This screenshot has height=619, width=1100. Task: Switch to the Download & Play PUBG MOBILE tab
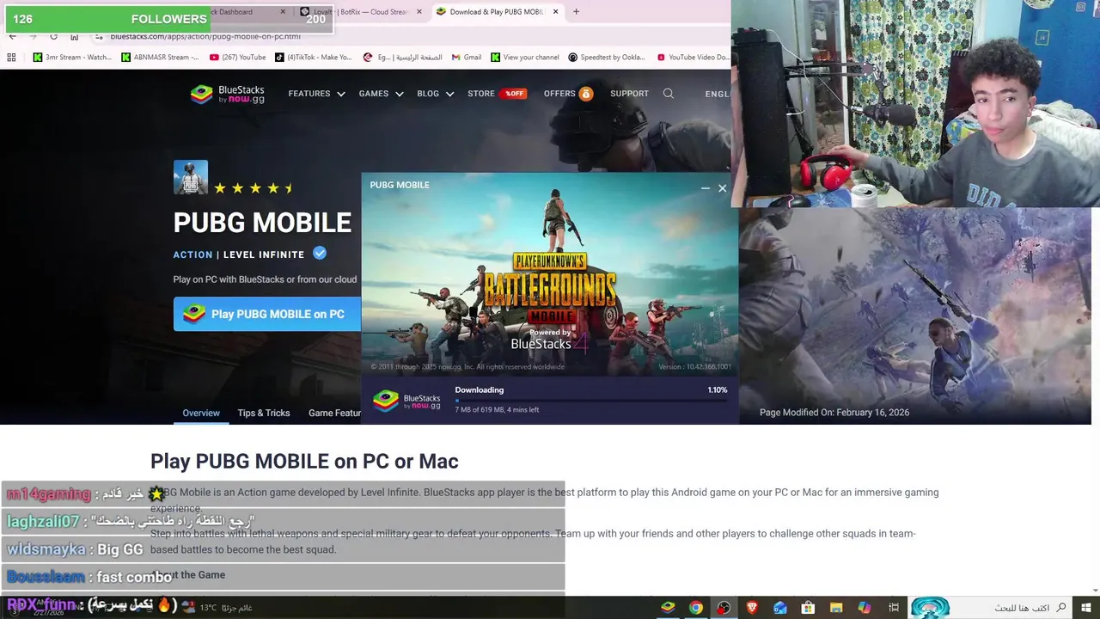[496, 12]
